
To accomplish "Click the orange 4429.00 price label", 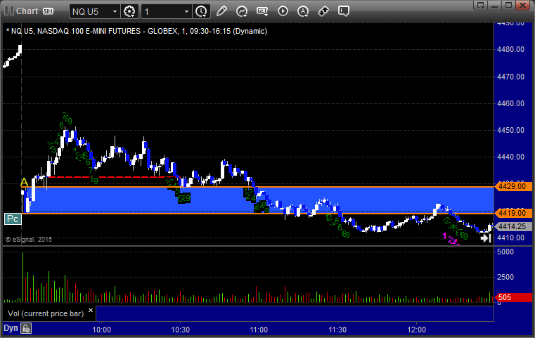I will point(510,188).
